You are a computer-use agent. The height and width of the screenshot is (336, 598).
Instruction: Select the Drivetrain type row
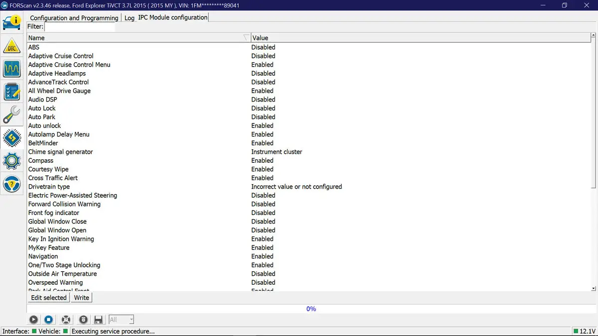coord(308,187)
